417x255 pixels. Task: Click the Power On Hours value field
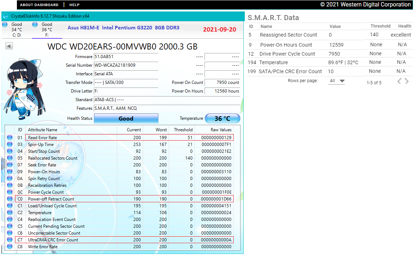[x=222, y=91]
